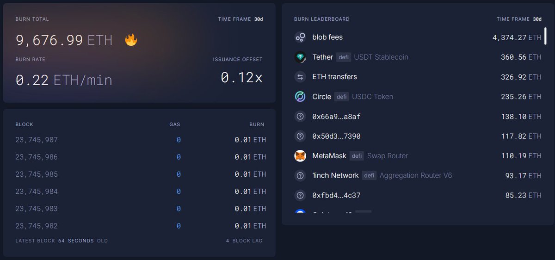Screen dimensions: 555x260
Task: Click the USDC Token description
Action: (x=373, y=97)
